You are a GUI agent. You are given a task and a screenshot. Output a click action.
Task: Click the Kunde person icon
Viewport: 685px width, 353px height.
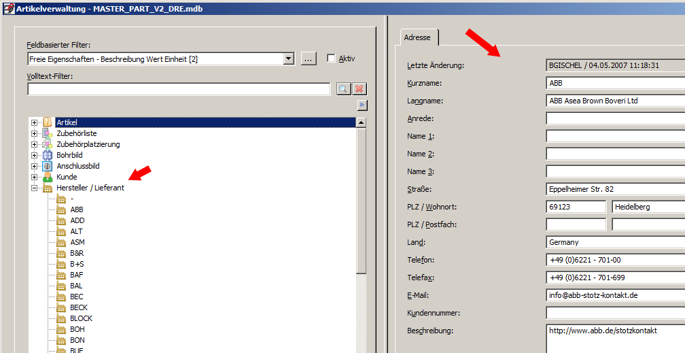[x=47, y=177]
